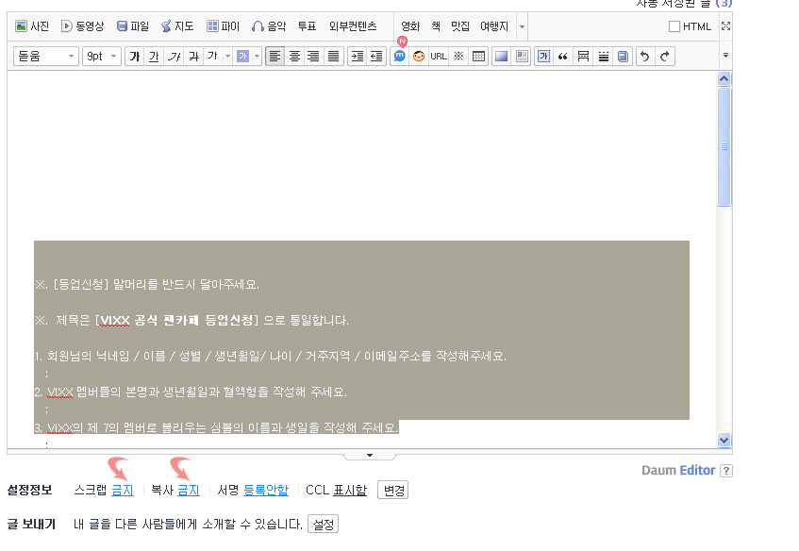Viewport: 799px width, 551px height.
Task: Expand more search categories dropdown arrow
Action: click(522, 26)
